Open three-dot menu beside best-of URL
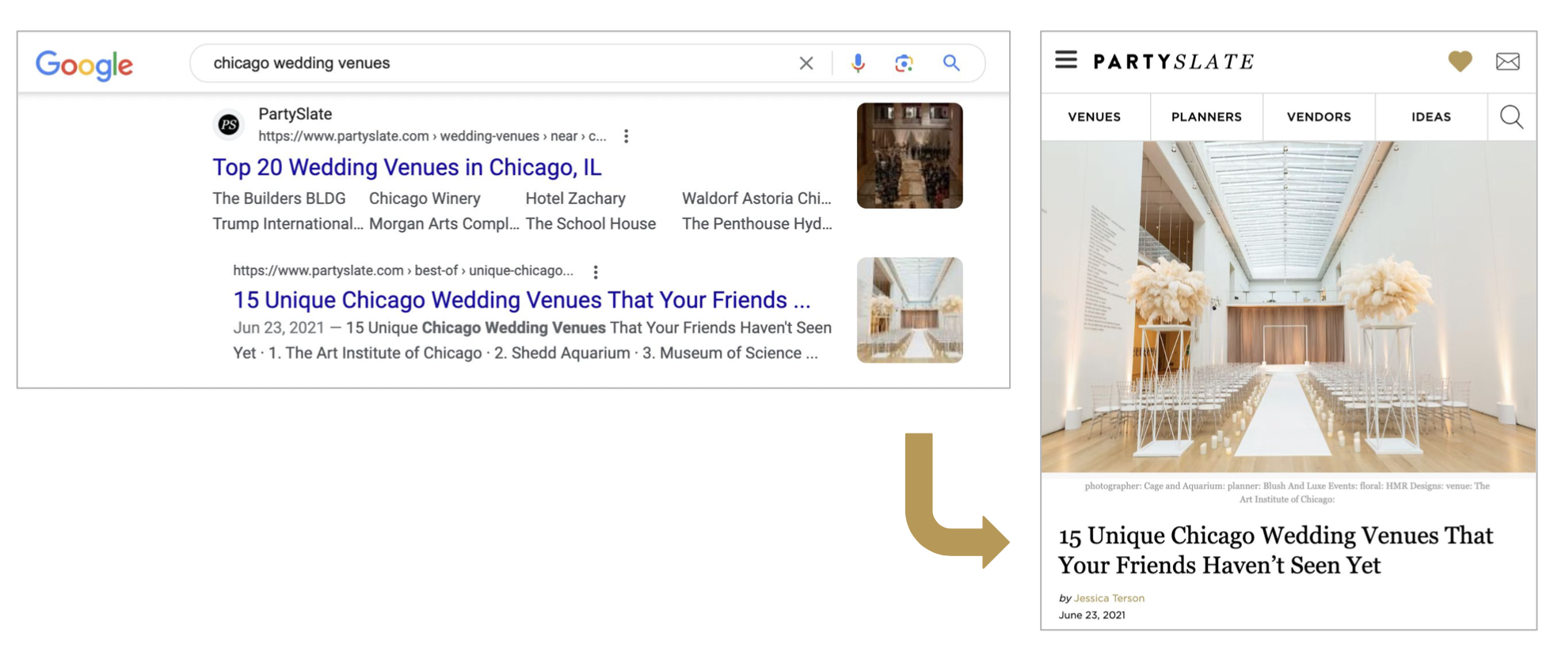Viewport: 1554px width, 655px height. 596,271
